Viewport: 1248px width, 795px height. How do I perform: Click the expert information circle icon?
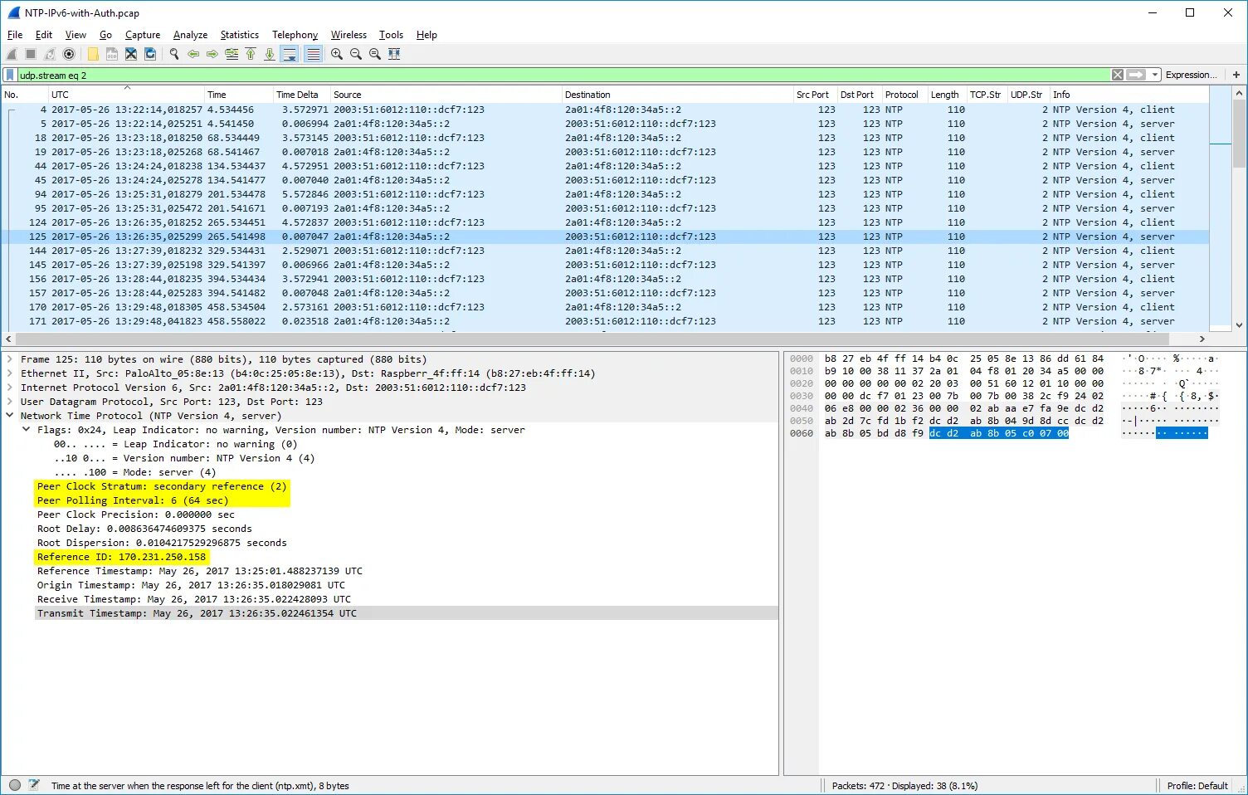click(x=15, y=785)
